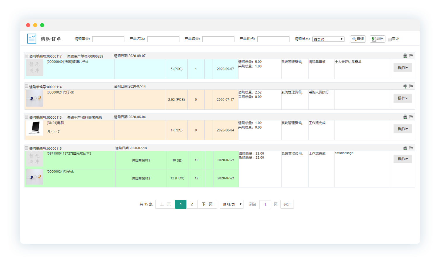The width and height of the screenshot is (439, 263).
Task: Select checkbox for order 00000113
Action: click(27, 117)
